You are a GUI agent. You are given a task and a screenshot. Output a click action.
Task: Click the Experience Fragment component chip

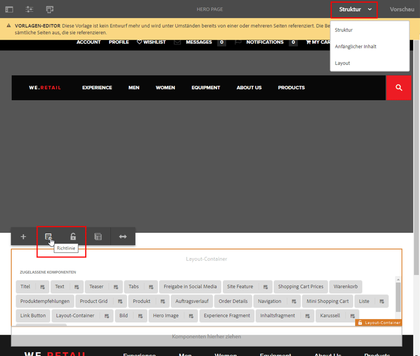pyautogui.click(x=227, y=316)
